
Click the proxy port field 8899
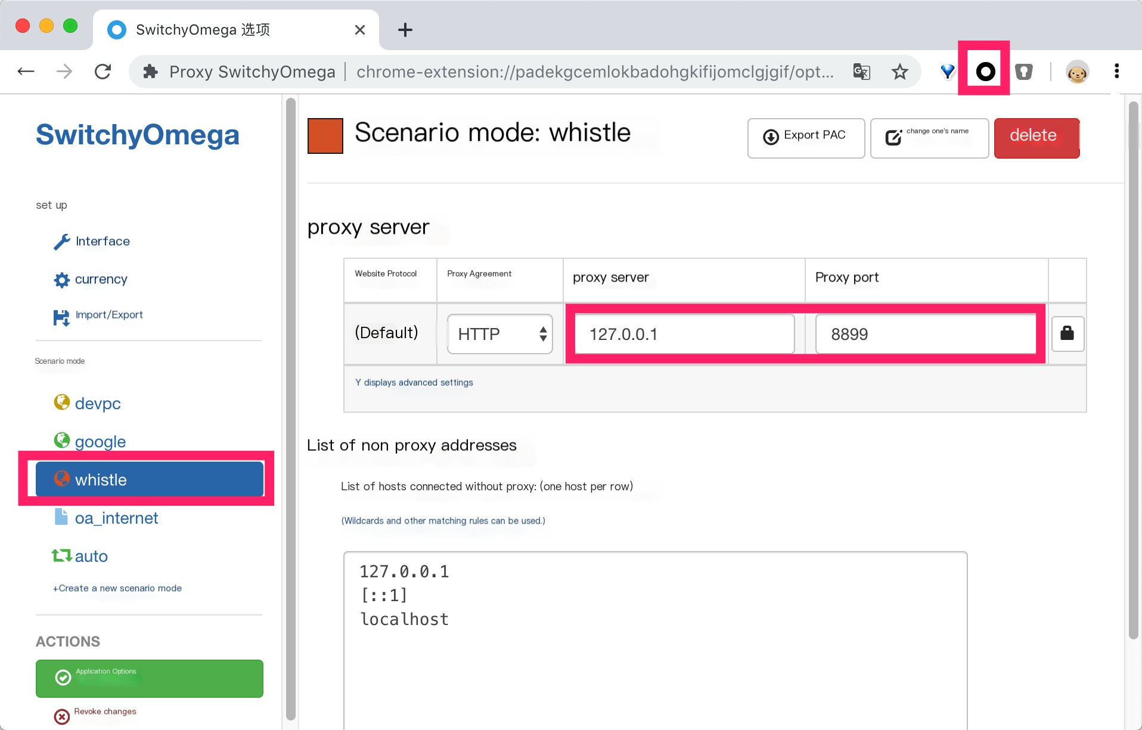coord(925,334)
